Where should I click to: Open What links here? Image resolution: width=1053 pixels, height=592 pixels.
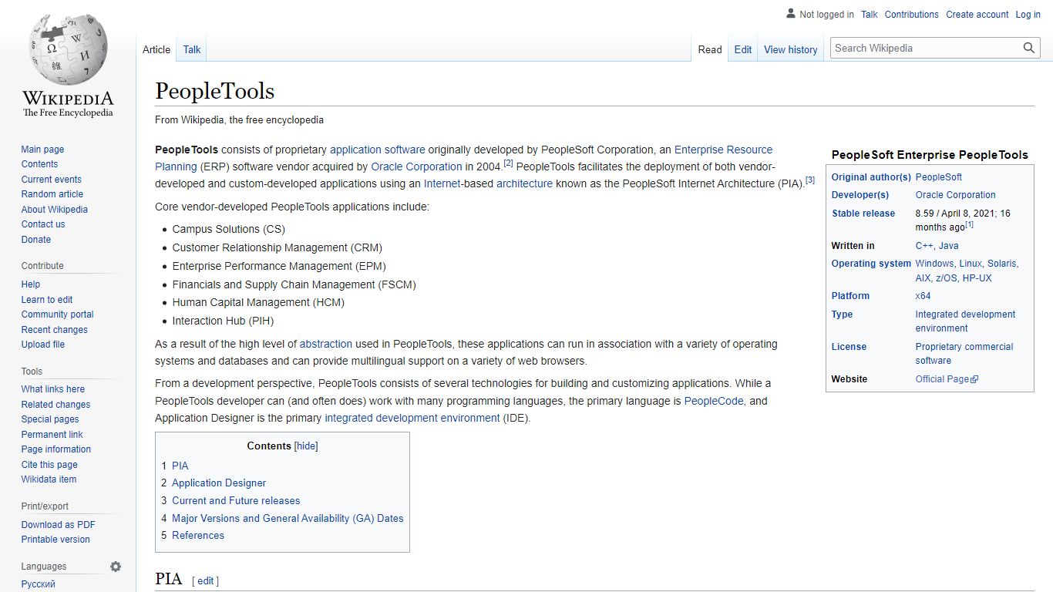click(53, 389)
